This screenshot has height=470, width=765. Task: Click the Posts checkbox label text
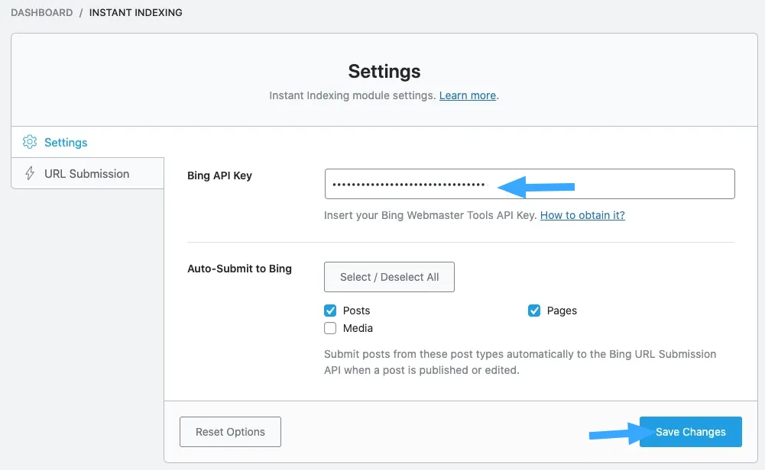357,311
